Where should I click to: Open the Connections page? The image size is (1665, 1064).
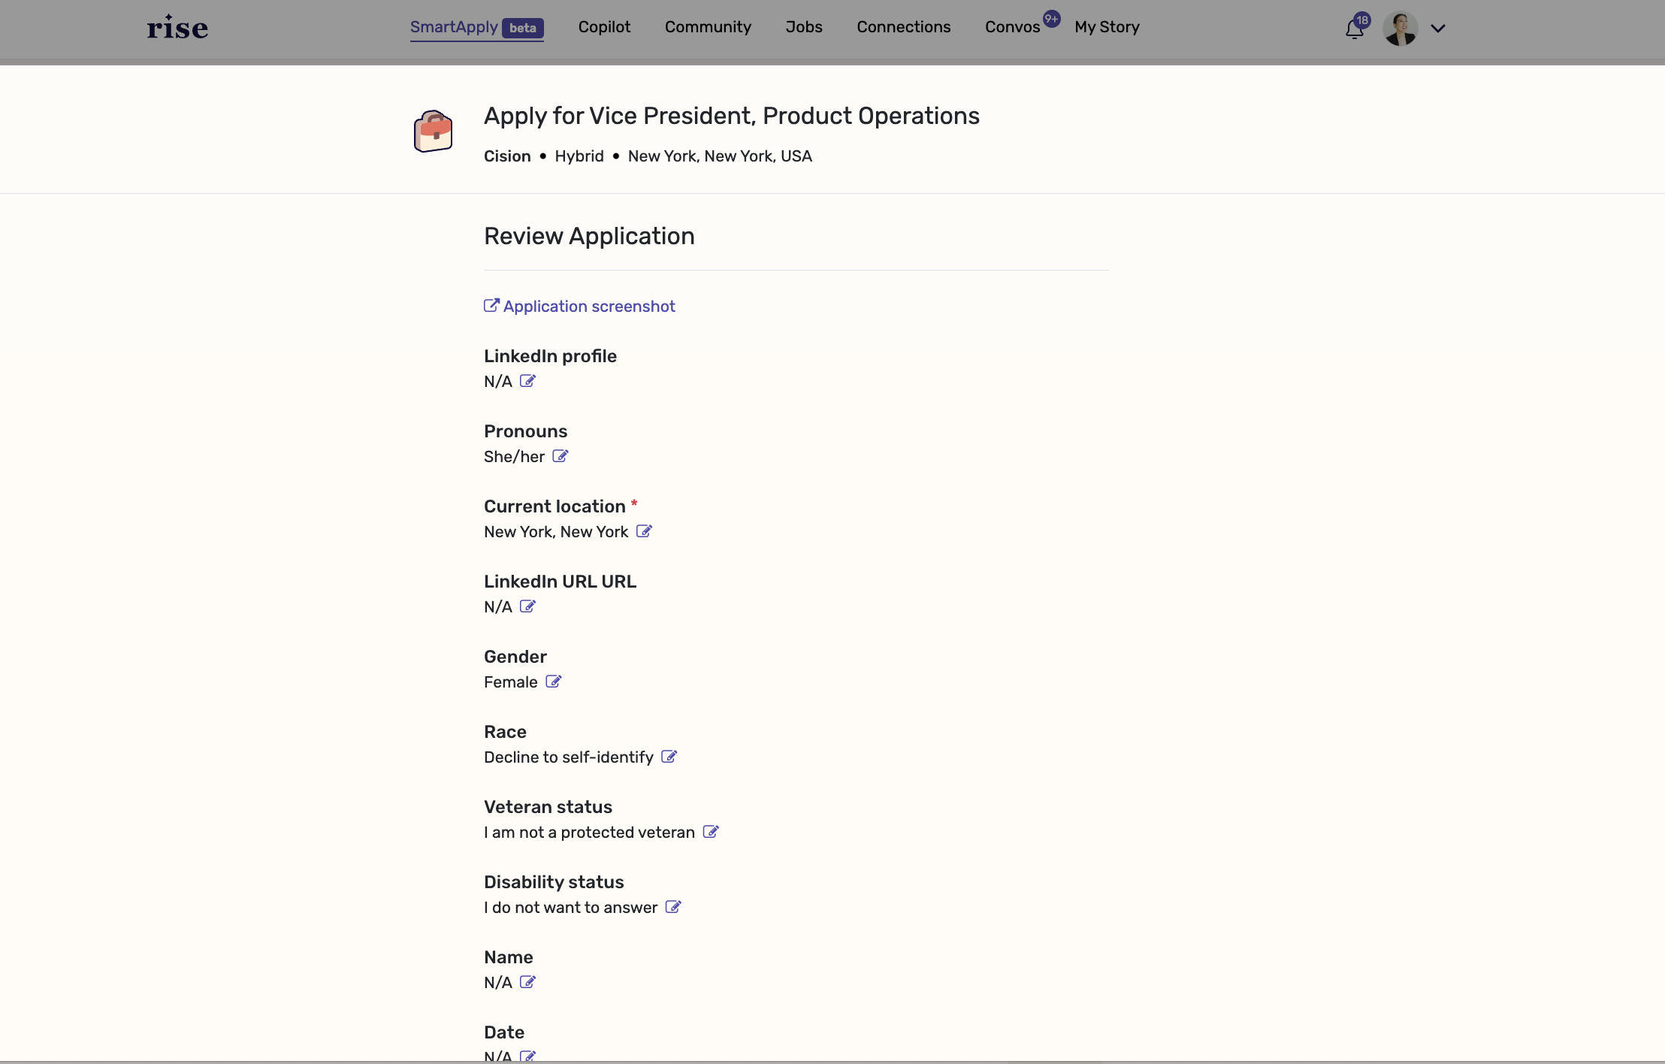tap(904, 27)
